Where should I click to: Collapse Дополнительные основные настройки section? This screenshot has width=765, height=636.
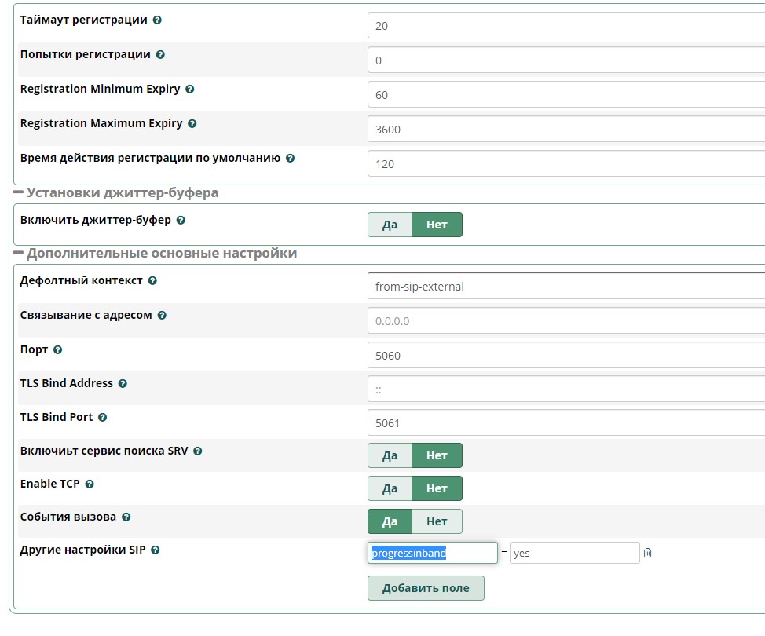(18, 254)
